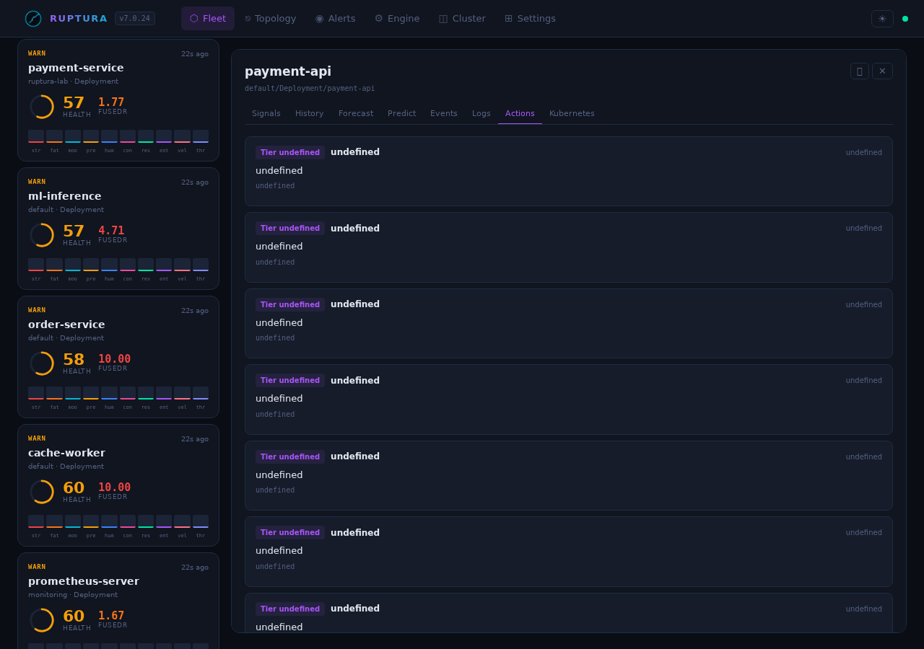Image resolution: width=924 pixels, height=649 pixels.
Task: Click the WARN badge on payment-service card
Action: pos(37,53)
